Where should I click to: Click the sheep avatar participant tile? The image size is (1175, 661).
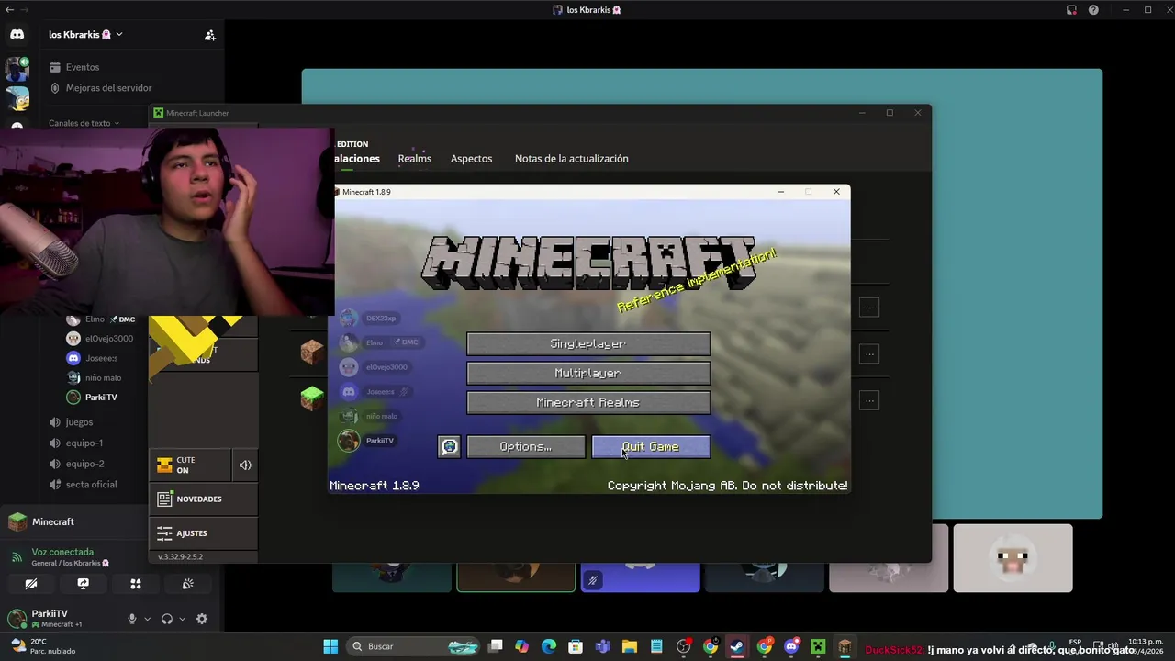1013,558
